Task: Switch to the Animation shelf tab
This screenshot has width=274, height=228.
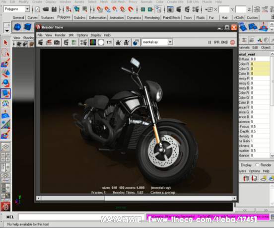Action: 117,18
